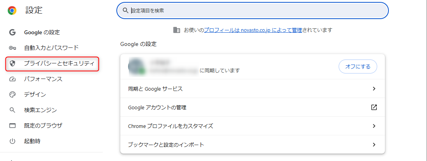
Task: Click the Google の設定 section heading
Action: [138, 44]
